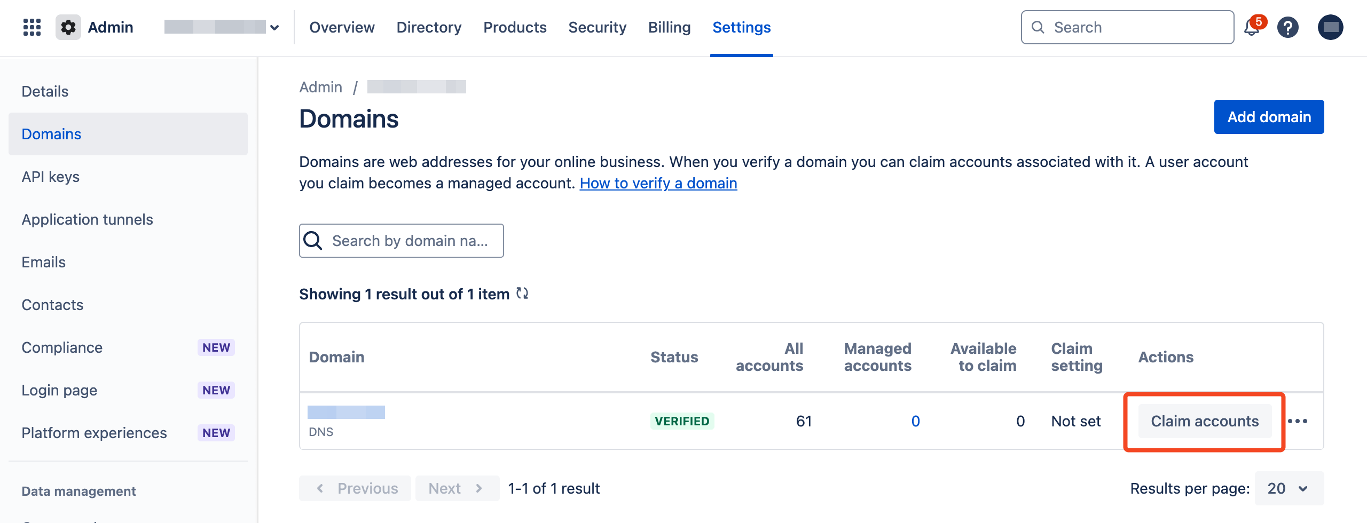The image size is (1367, 523).
Task: Go to the Overview tab
Action: click(x=342, y=27)
